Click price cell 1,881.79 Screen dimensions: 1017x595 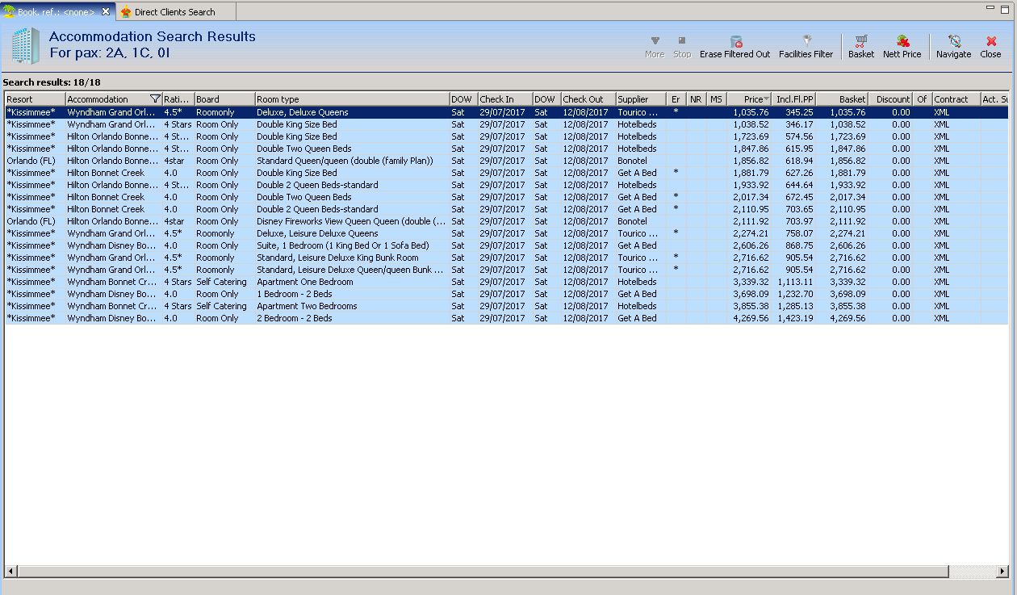751,173
